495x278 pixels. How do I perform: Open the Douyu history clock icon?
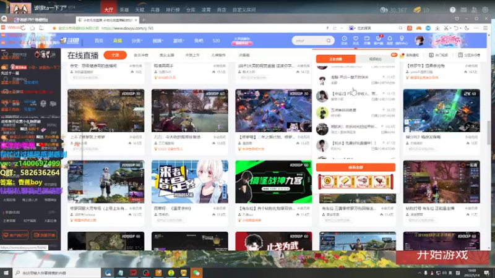[x=344, y=40]
